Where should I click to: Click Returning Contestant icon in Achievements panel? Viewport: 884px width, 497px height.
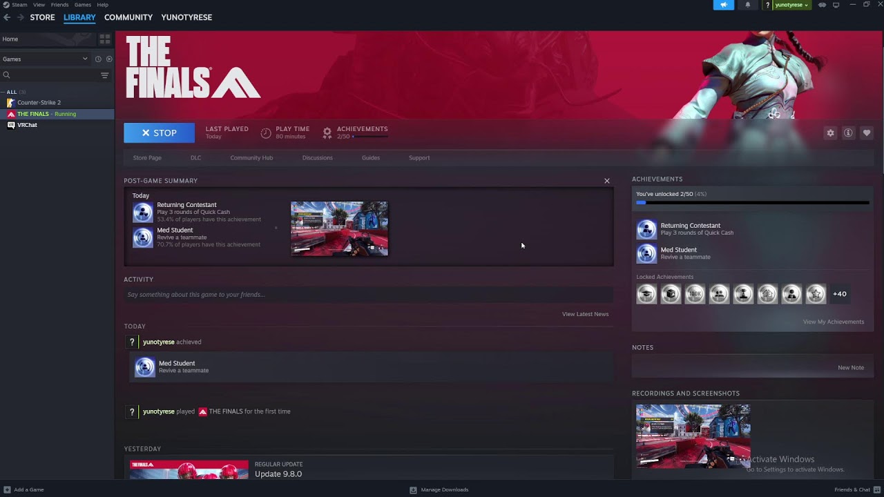[x=646, y=229]
